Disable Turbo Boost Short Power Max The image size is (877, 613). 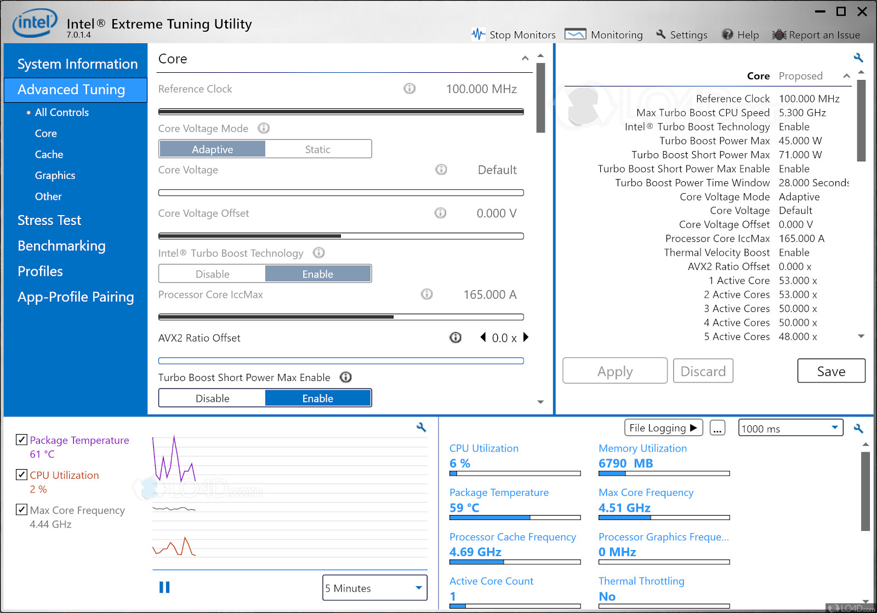coord(212,398)
